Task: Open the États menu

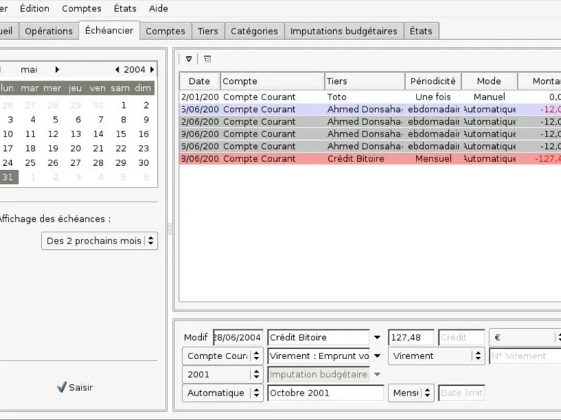Action: point(126,8)
